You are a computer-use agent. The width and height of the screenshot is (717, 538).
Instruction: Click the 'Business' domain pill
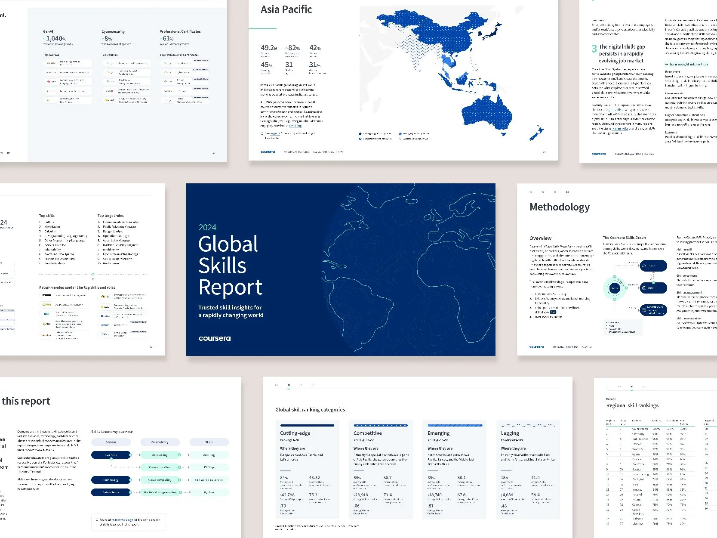coord(111,455)
